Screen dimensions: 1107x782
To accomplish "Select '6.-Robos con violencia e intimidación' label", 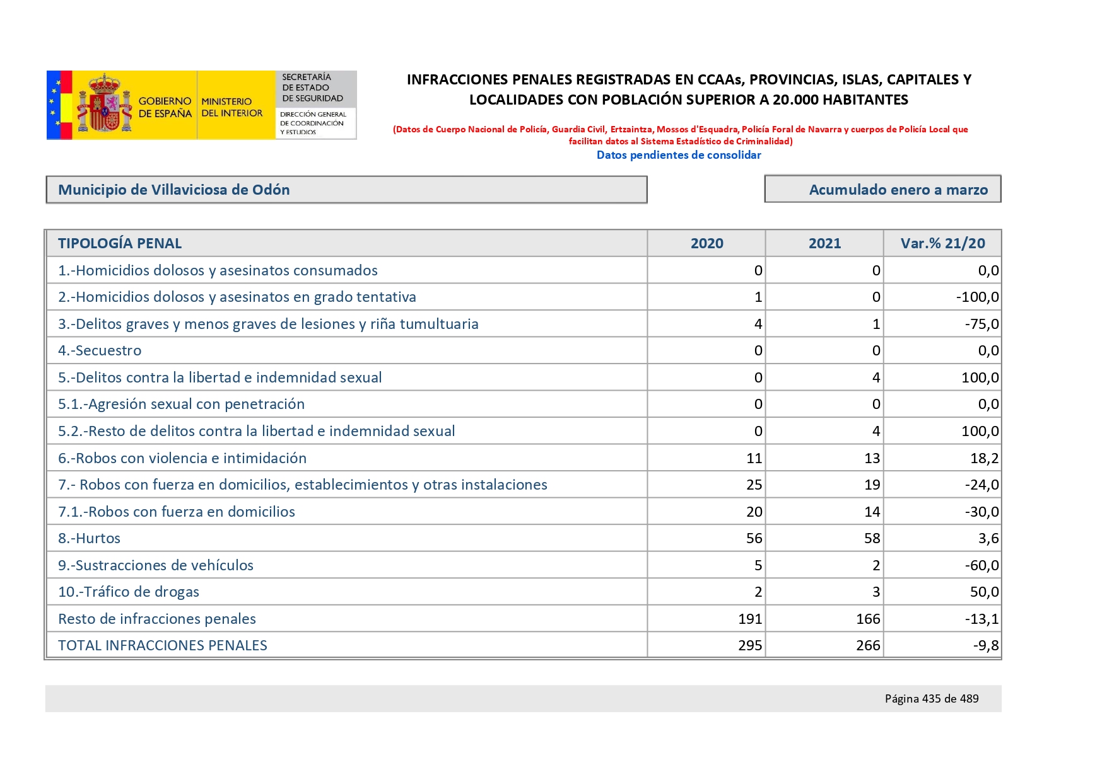I will (x=182, y=458).
